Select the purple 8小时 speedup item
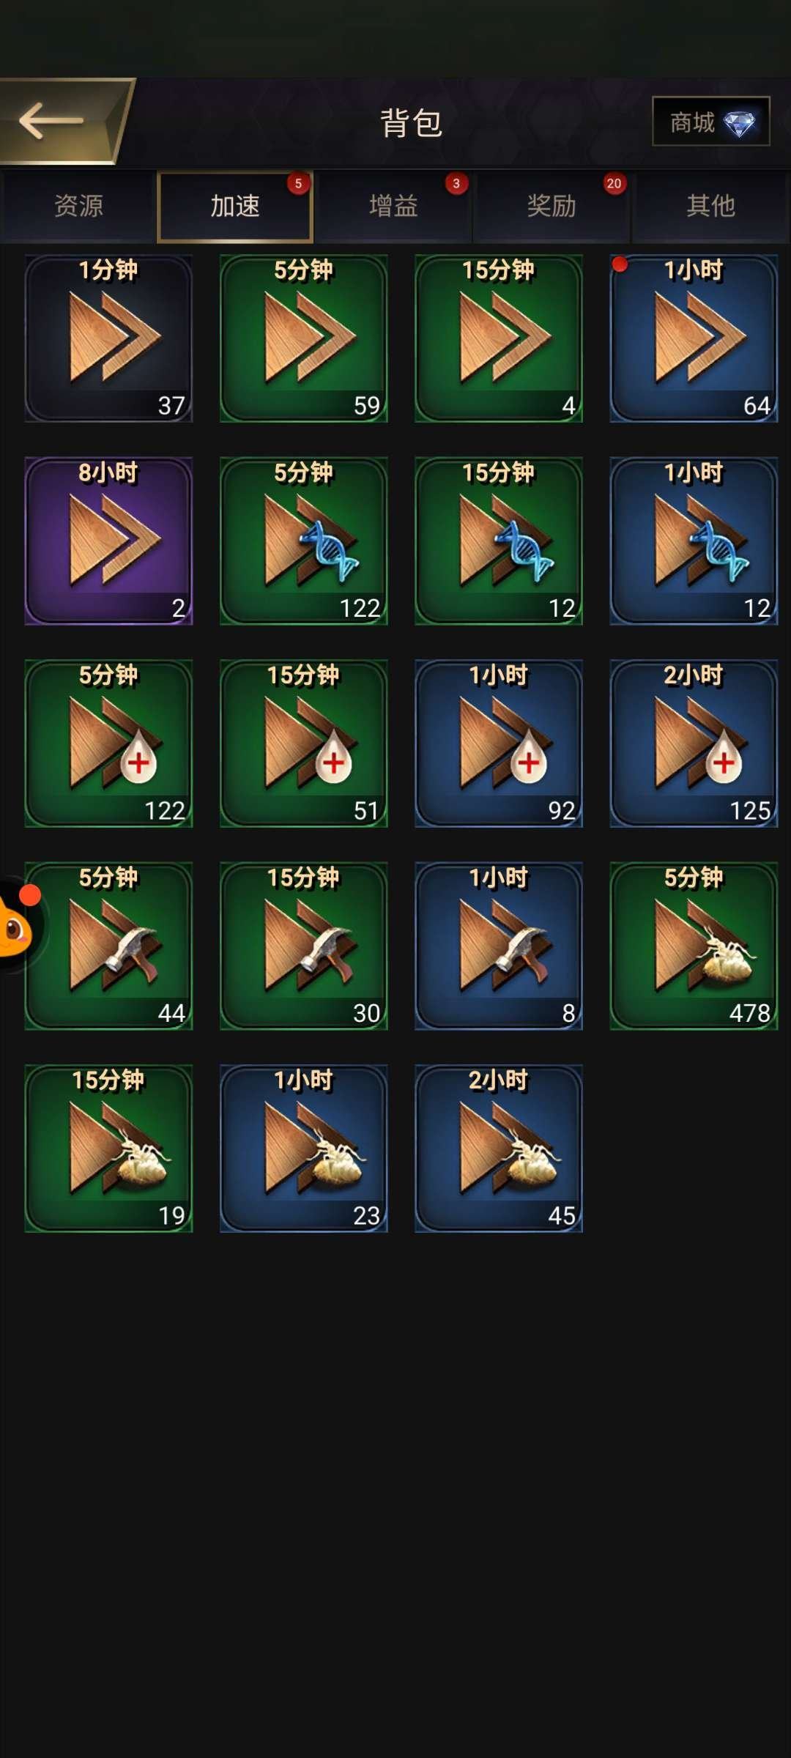This screenshot has height=1758, width=791. 108,541
